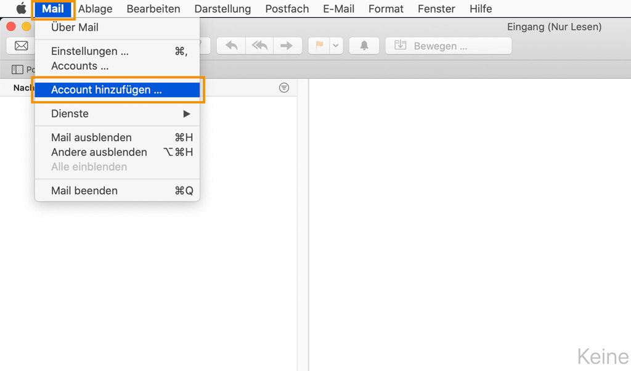
Task: Open the Bewegen move-to field
Action: tap(449, 46)
